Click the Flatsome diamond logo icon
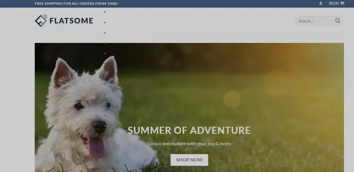354x172 pixels. (41, 21)
